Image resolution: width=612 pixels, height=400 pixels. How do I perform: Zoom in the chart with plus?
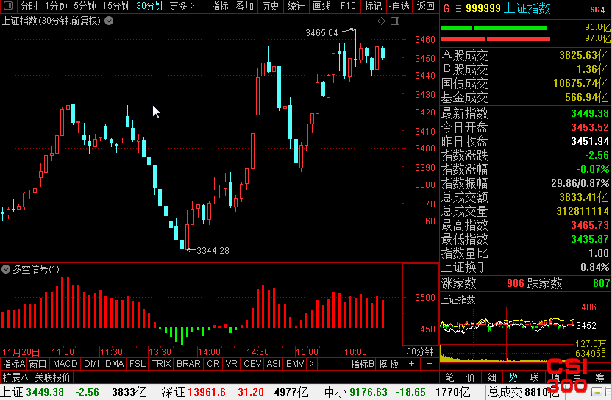pyautogui.click(x=412, y=364)
